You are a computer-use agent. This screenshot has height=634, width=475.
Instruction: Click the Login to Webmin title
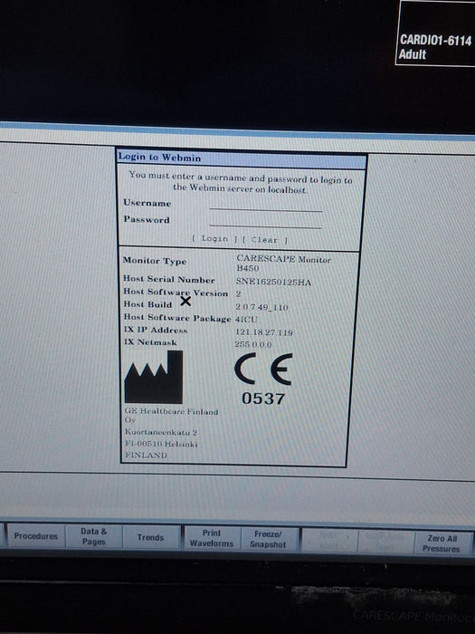tap(159, 158)
